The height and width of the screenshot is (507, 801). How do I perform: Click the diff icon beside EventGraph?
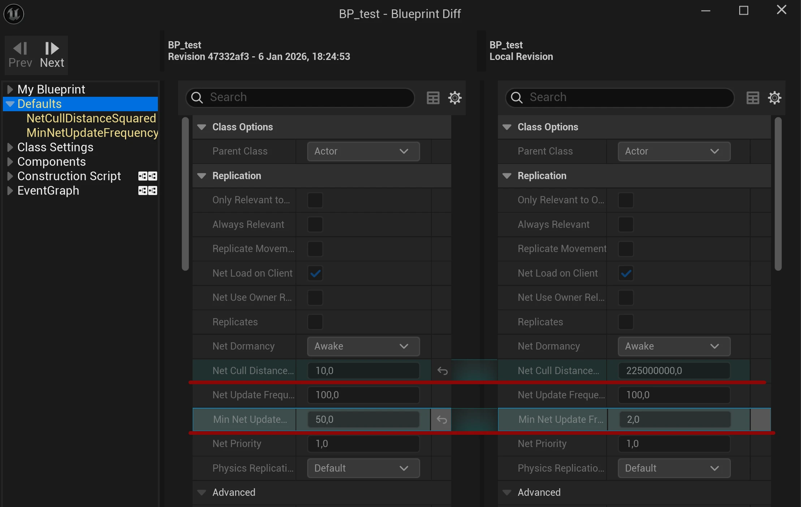pyautogui.click(x=147, y=190)
